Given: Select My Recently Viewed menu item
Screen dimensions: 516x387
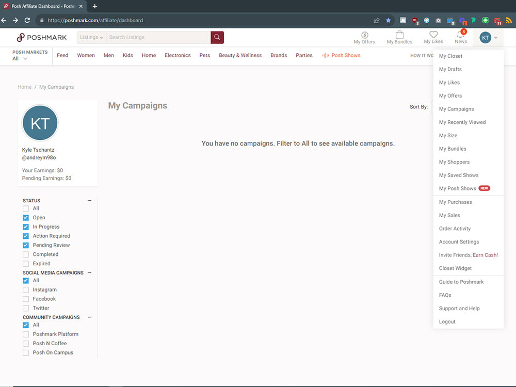Looking at the screenshot, I should click(462, 122).
